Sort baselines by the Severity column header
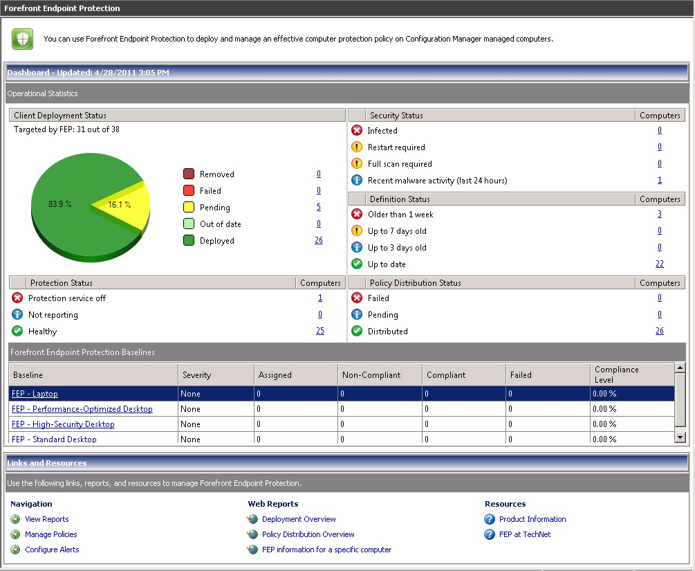695x571 pixels. click(x=216, y=375)
